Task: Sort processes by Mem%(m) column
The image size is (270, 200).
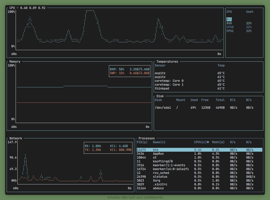Action: (x=218, y=142)
